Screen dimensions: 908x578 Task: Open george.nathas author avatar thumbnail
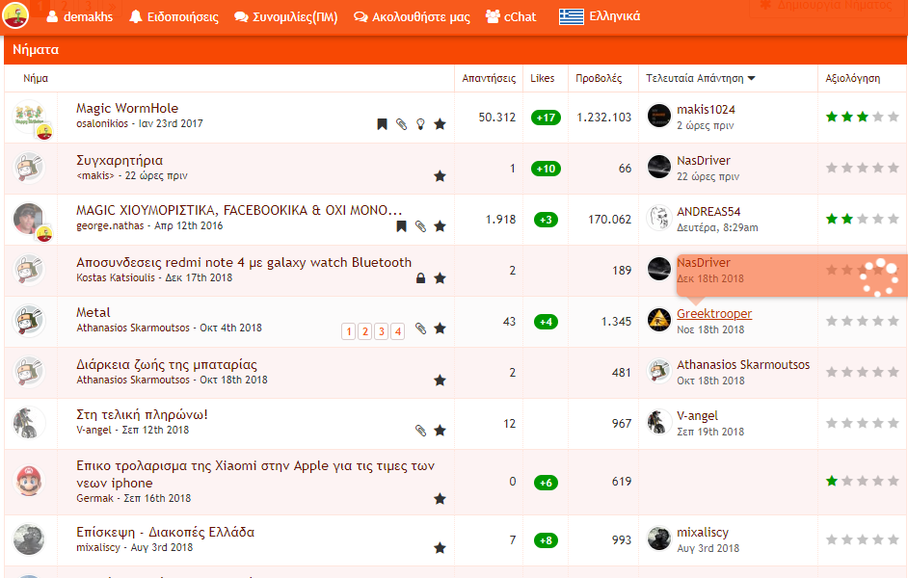(29, 219)
